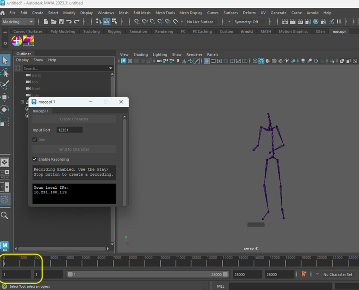Toggle smooth shade all cube icon
Image resolution: width=359 pixels, height=290 pixels.
261,61
